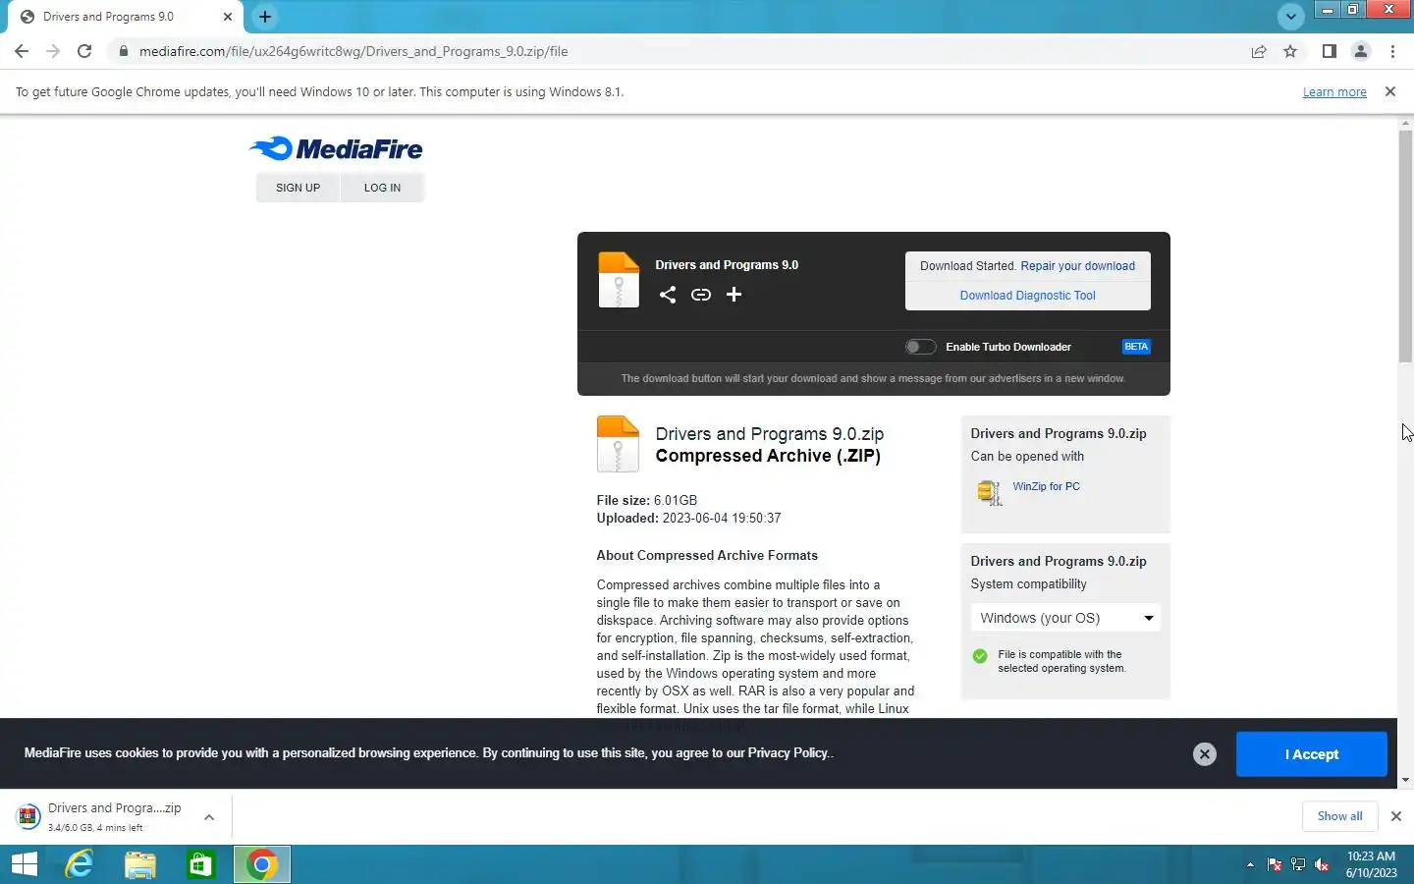Open File Explorer from the taskbar
1414x884 pixels.
click(140, 864)
